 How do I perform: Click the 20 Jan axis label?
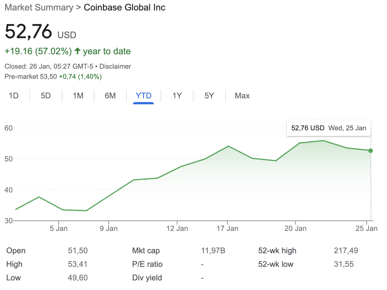point(295,228)
